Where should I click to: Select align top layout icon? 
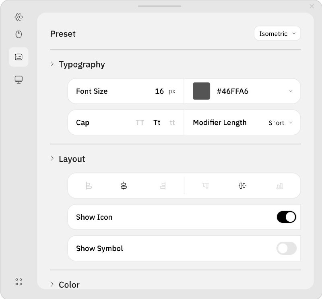(205, 186)
